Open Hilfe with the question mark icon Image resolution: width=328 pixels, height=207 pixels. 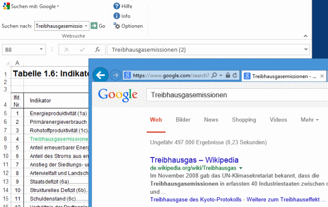coord(117,6)
